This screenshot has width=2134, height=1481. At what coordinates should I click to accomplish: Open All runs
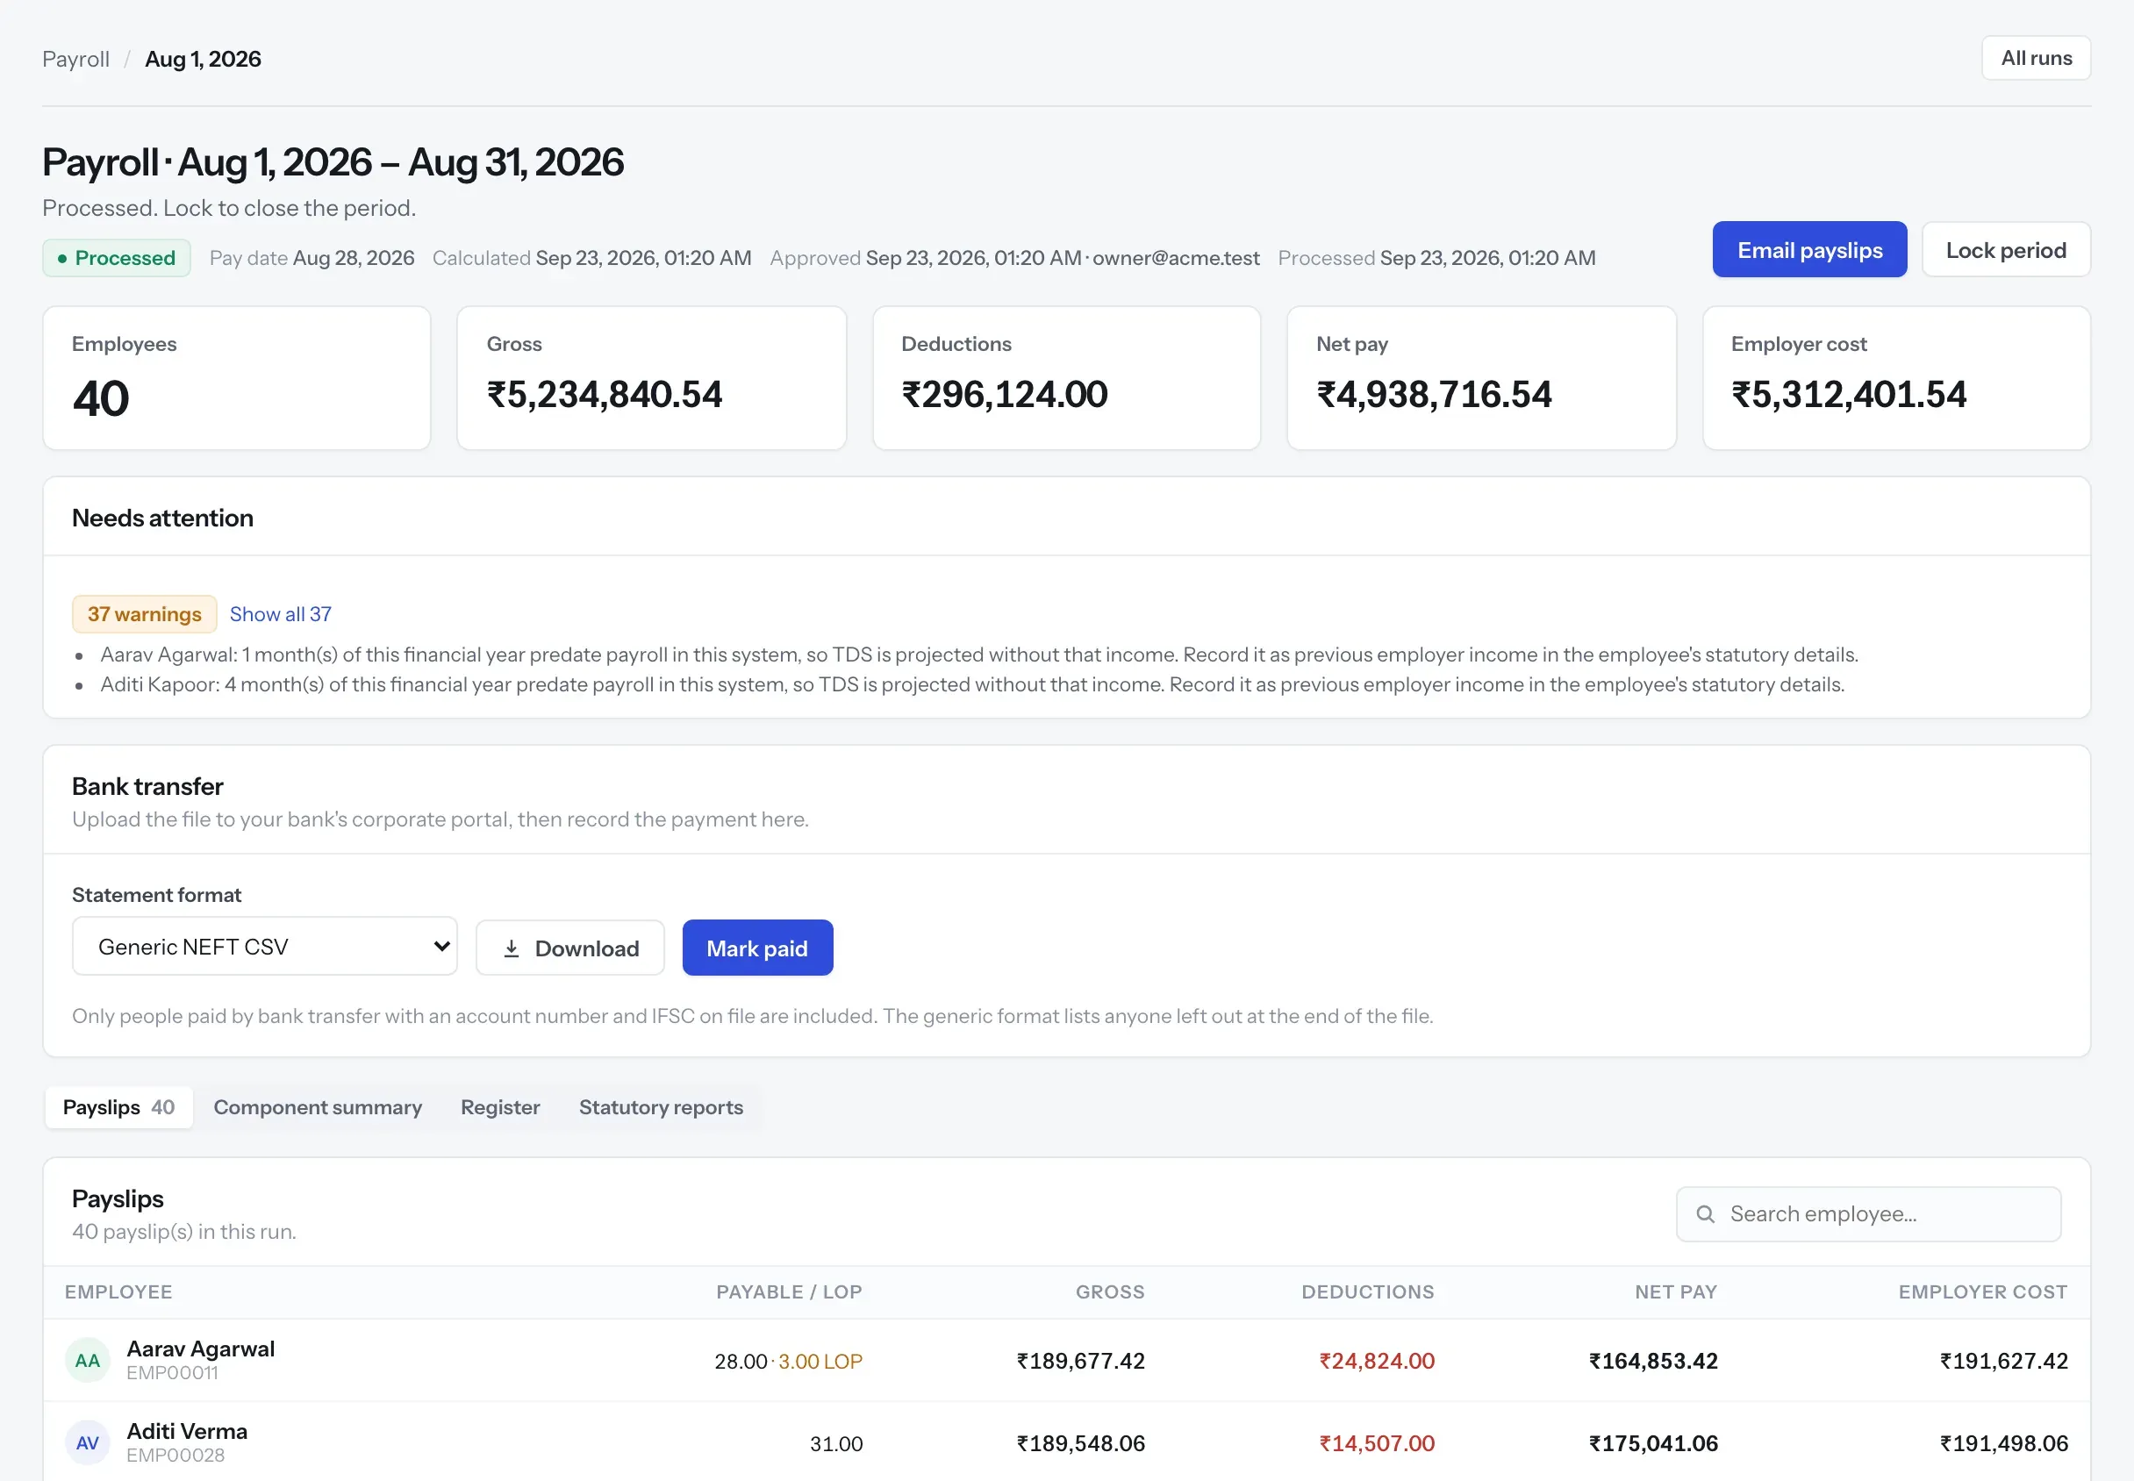(2036, 59)
